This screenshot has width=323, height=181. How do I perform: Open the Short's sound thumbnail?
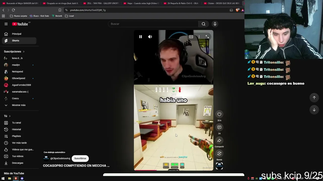219,166
